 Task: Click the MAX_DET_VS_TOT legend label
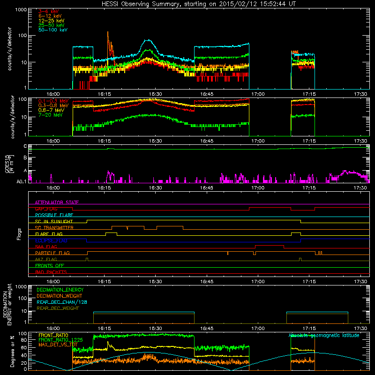58,345
